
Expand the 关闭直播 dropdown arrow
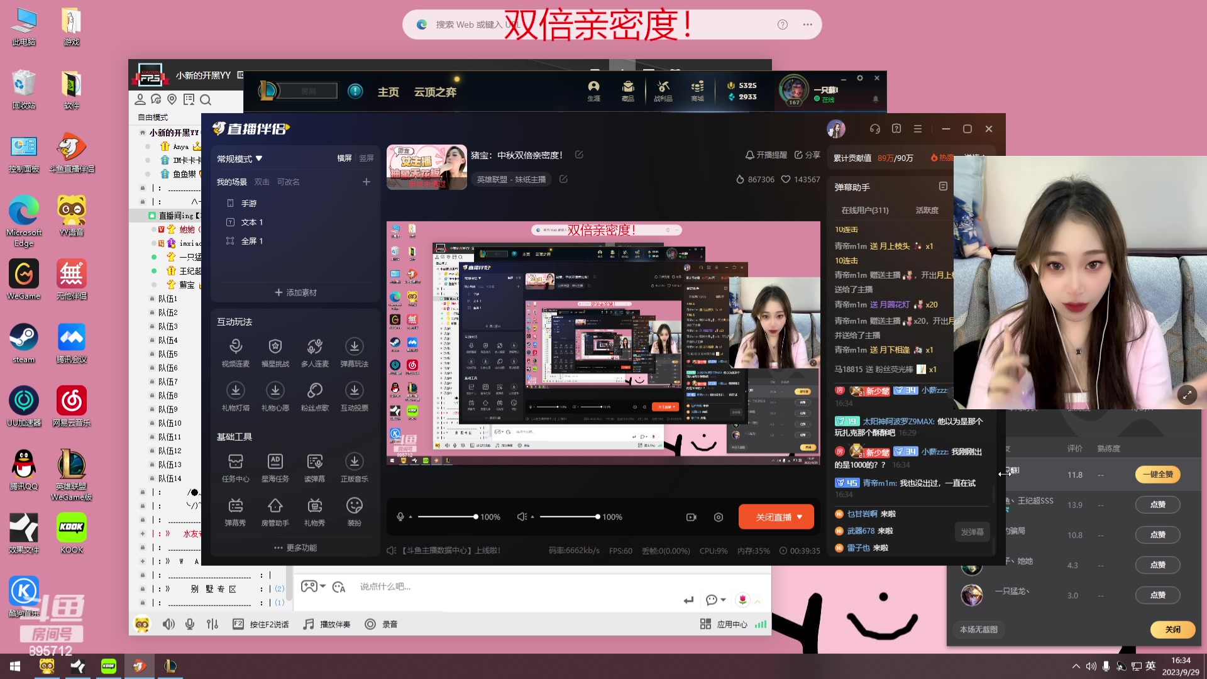[798, 516]
